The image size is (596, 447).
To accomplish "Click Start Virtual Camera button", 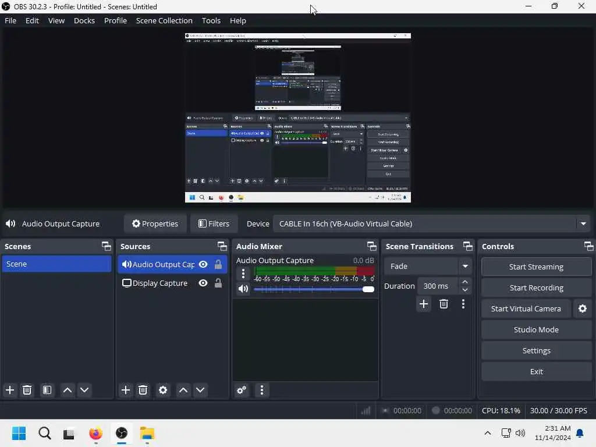I will [526, 308].
